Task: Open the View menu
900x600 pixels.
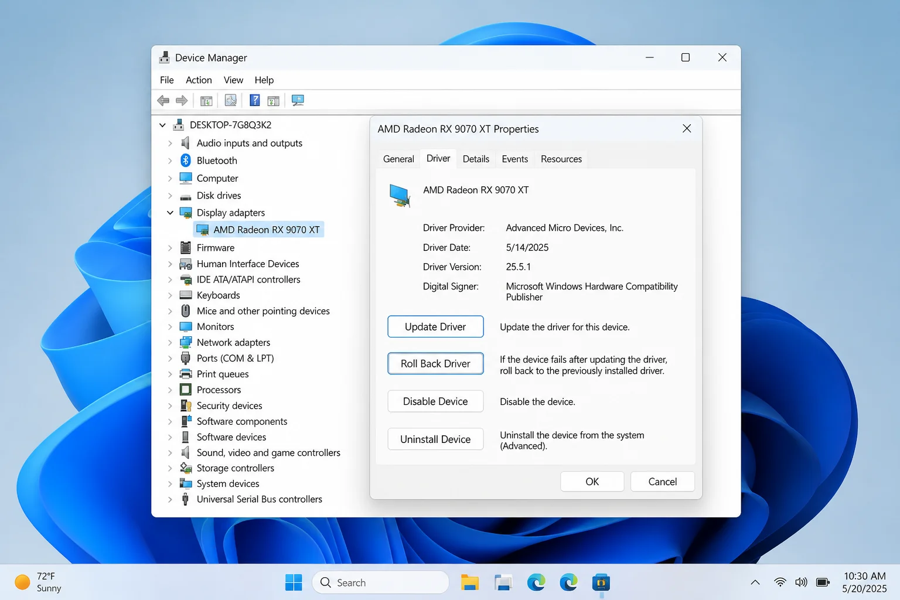Action: point(233,80)
